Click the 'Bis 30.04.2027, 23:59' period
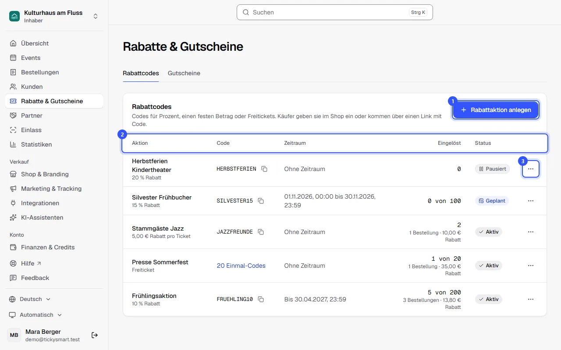This screenshot has height=350, width=561. pyautogui.click(x=315, y=299)
